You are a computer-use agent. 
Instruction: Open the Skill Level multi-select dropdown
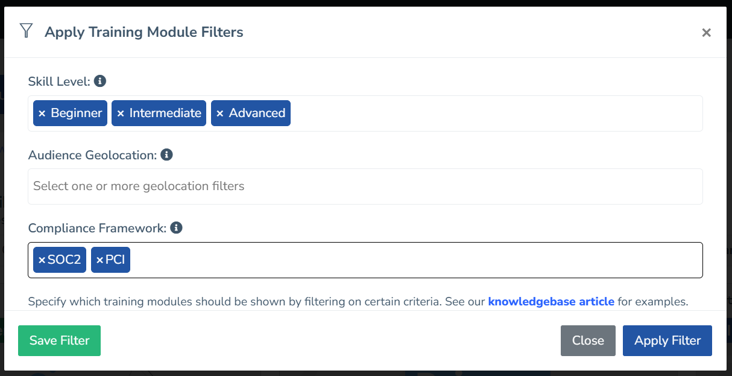pyautogui.click(x=494, y=113)
